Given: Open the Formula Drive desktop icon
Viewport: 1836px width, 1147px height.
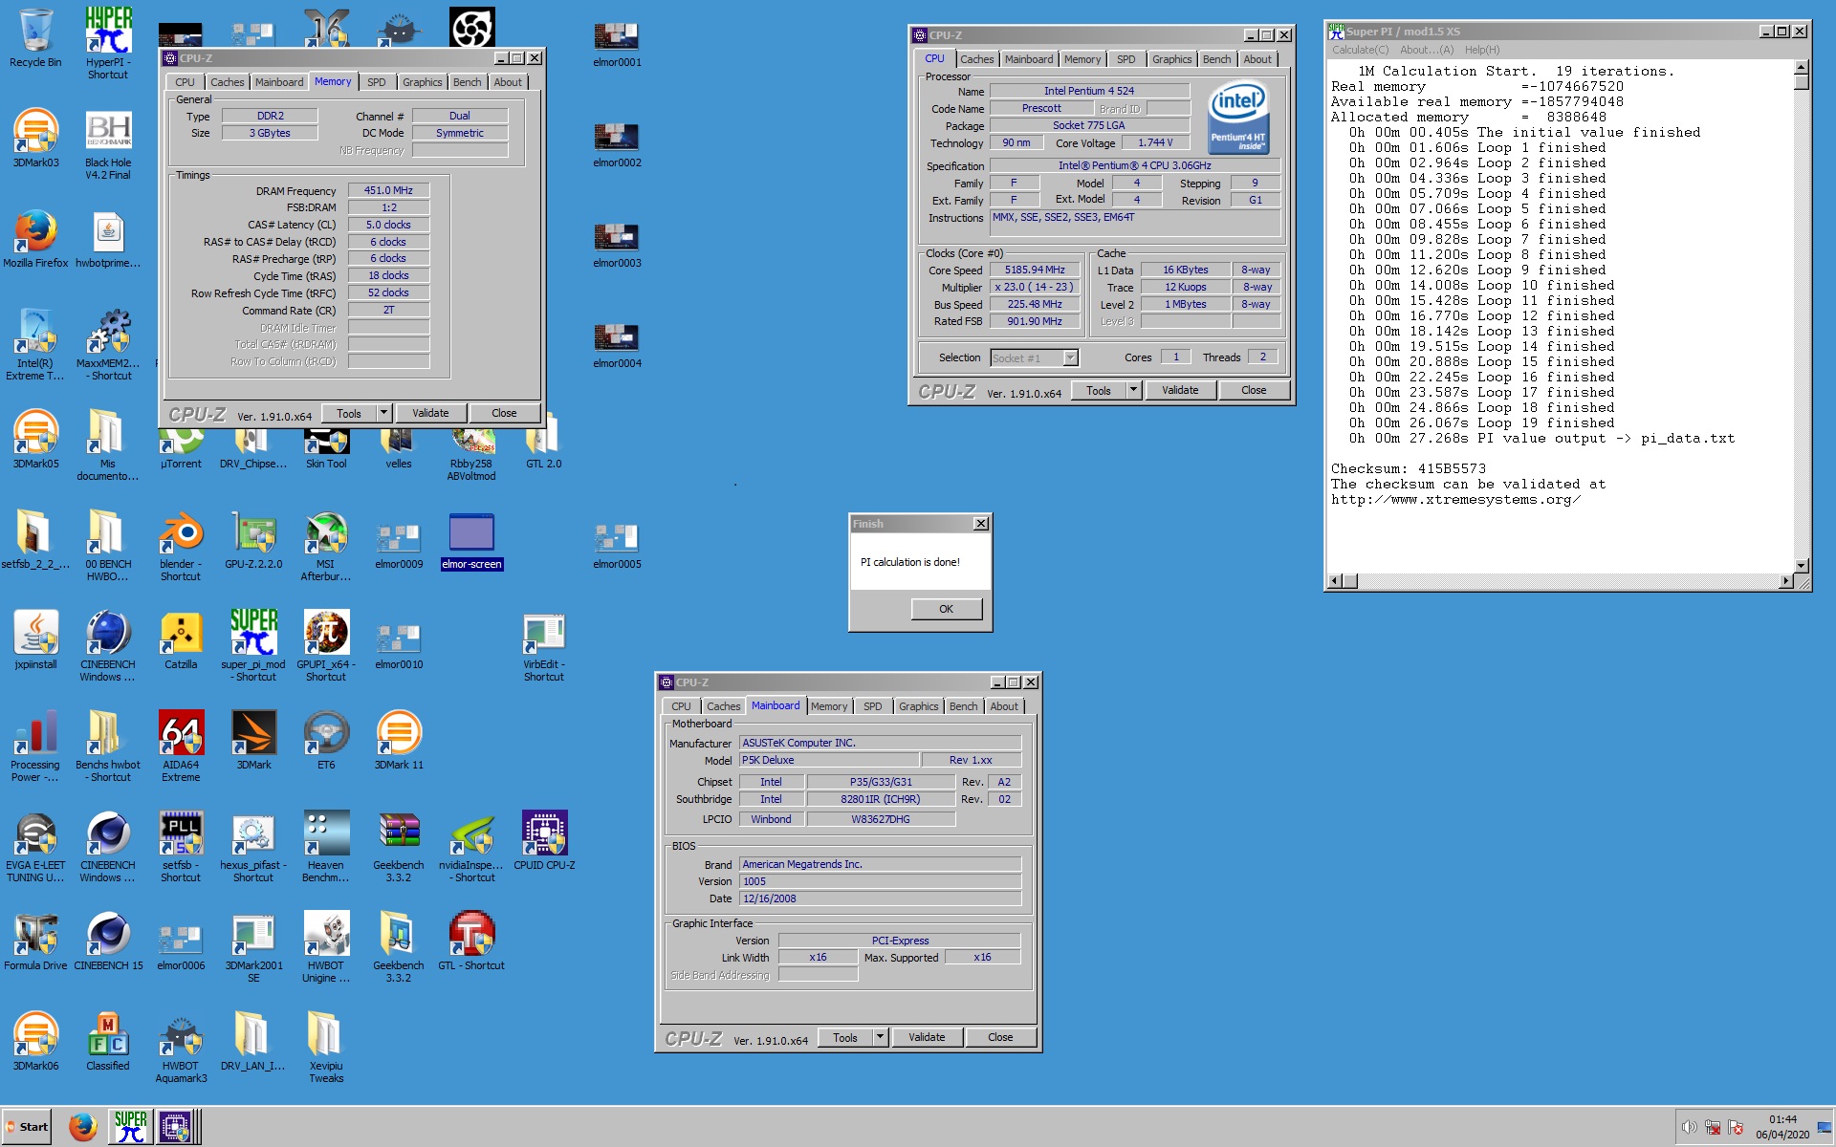Looking at the screenshot, I should (x=35, y=941).
